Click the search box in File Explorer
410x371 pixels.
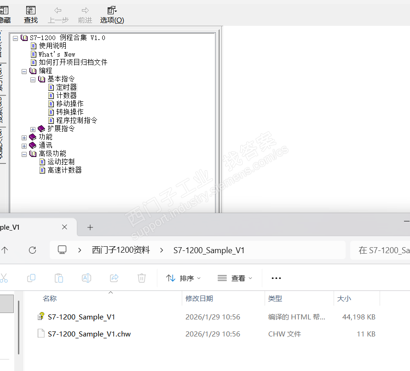coord(380,250)
